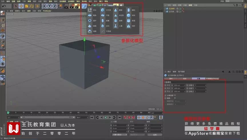Tick the 分离表面 checkbox
The image size is (247, 140).
175,95
